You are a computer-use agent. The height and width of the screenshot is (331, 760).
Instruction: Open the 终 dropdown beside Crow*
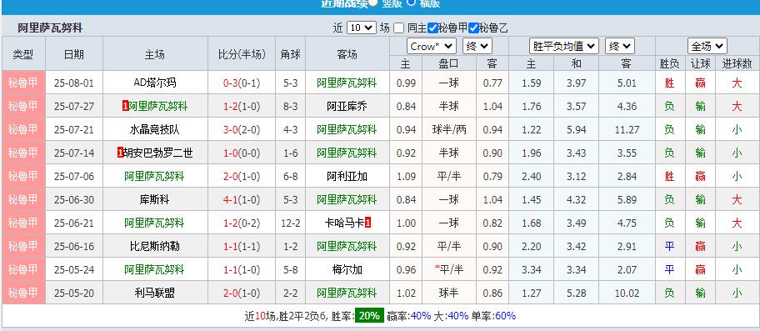[x=477, y=47]
